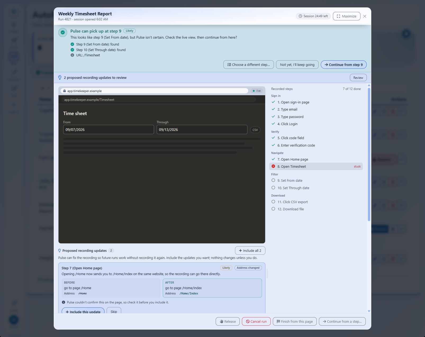Select step 2 Type email

point(316,109)
